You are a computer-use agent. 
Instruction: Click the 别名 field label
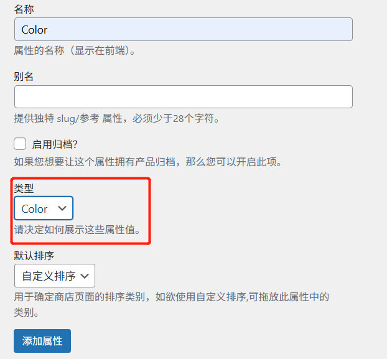(x=24, y=77)
